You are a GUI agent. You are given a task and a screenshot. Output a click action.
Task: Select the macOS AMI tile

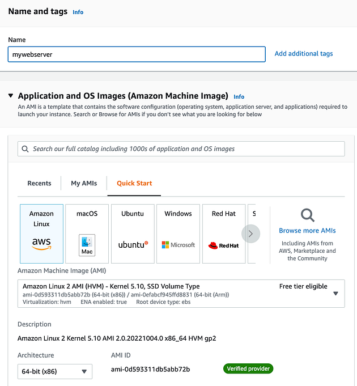[x=87, y=234]
